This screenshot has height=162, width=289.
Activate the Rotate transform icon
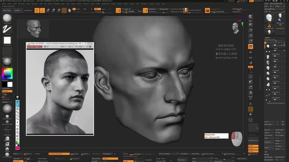click(x=59, y=10)
